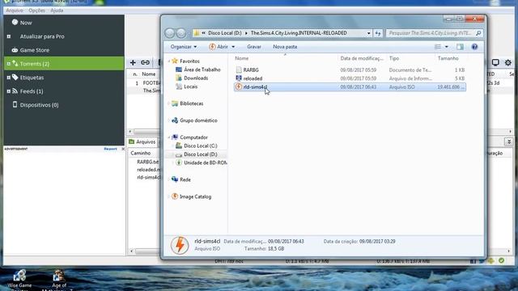Open Ajuda menu in µTorrent

[x=57, y=11]
